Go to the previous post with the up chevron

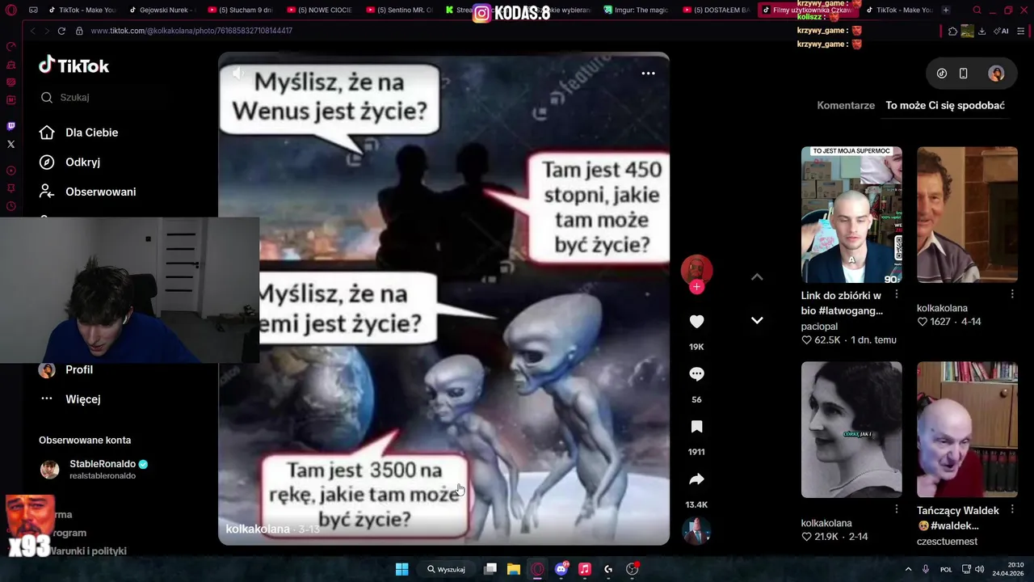(757, 277)
